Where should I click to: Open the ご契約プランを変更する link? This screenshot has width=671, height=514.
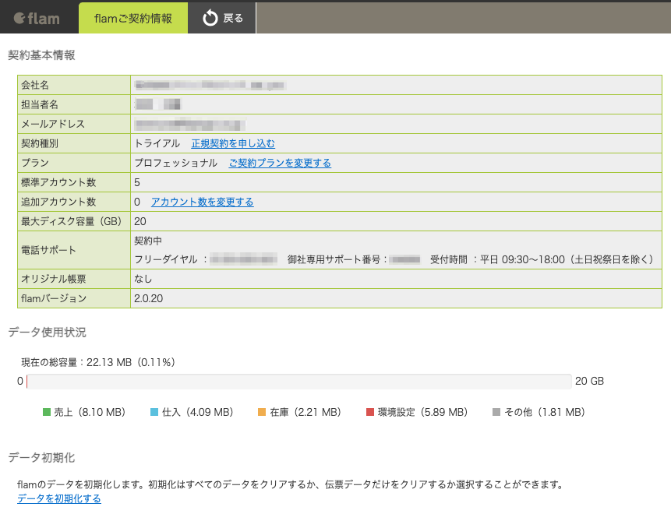click(280, 163)
